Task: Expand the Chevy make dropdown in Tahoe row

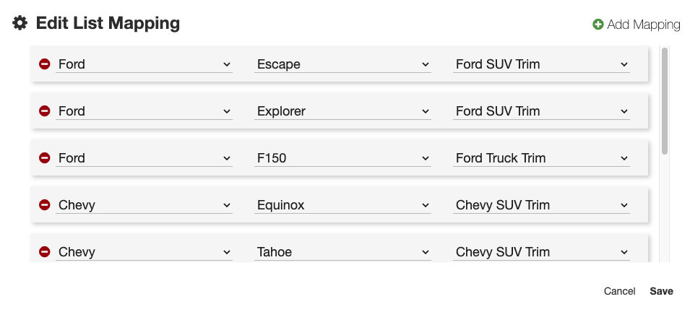Action: tap(145, 252)
